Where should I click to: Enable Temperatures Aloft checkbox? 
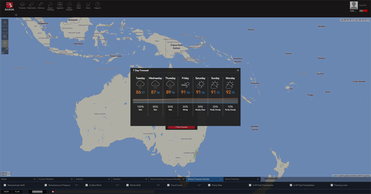tap(5, 185)
